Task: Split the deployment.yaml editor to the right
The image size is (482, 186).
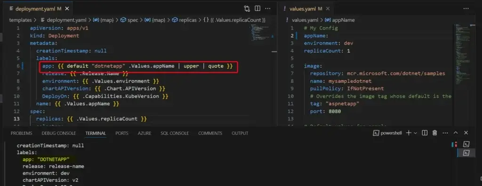Action: click(x=257, y=8)
